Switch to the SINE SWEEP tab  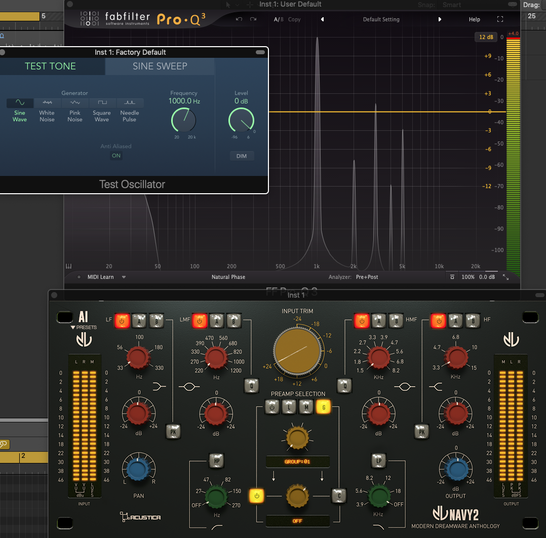pyautogui.click(x=160, y=66)
